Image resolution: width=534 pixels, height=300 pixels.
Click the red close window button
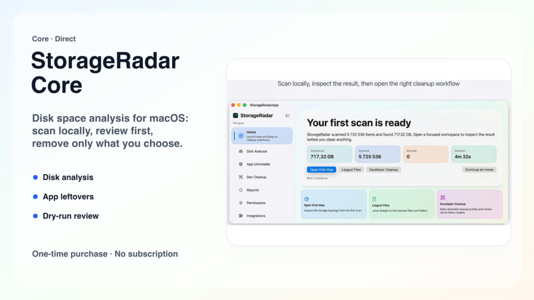pos(233,105)
